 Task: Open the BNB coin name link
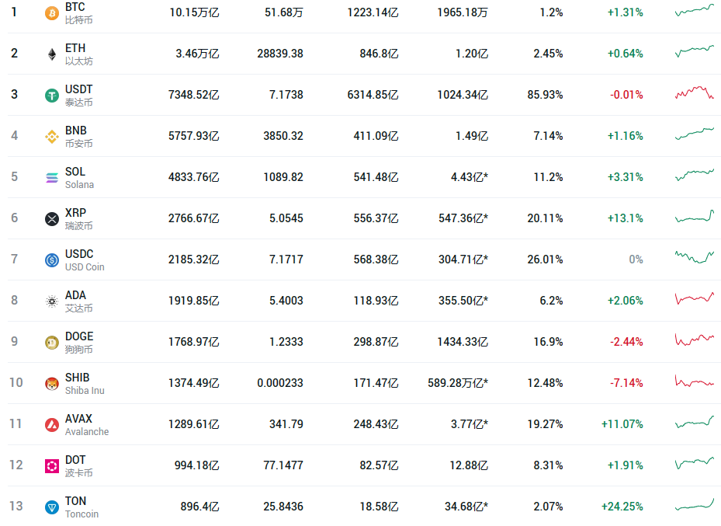(x=76, y=131)
